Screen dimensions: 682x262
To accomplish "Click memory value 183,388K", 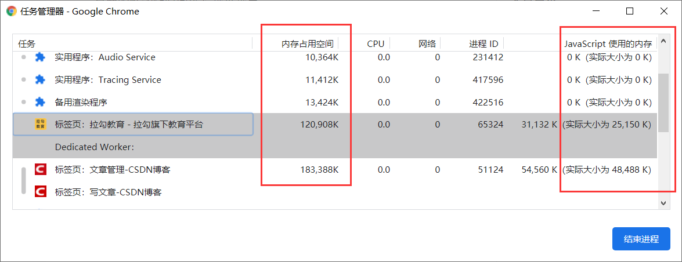I will click(319, 169).
